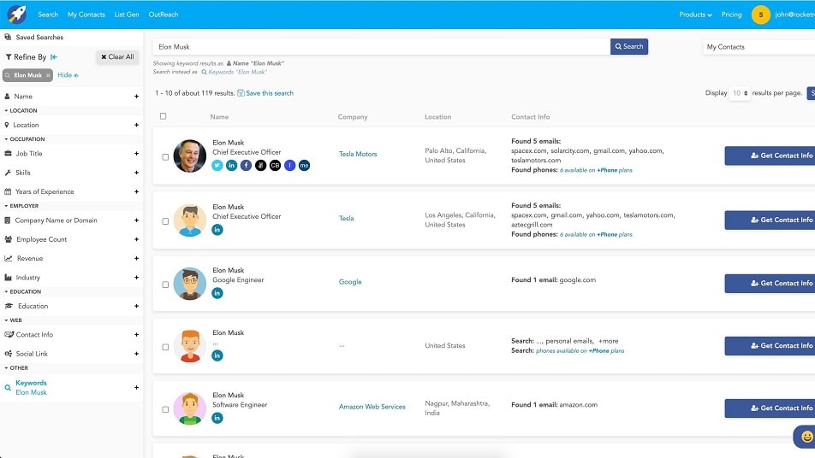Collapse the Refine By panel arrow icon
The image size is (815, 458).
click(54, 57)
